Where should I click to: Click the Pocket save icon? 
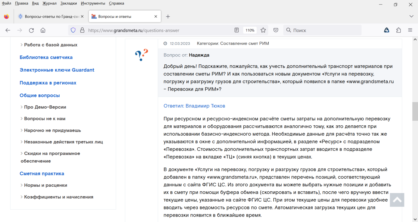tap(276, 30)
